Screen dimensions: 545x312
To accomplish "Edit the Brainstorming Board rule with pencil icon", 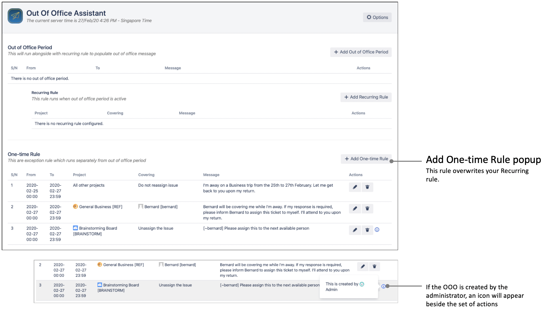I will pos(355,230).
